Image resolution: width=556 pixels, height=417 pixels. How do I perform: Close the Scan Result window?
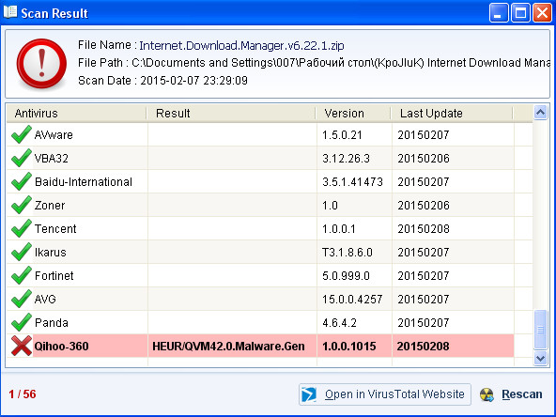(542, 13)
